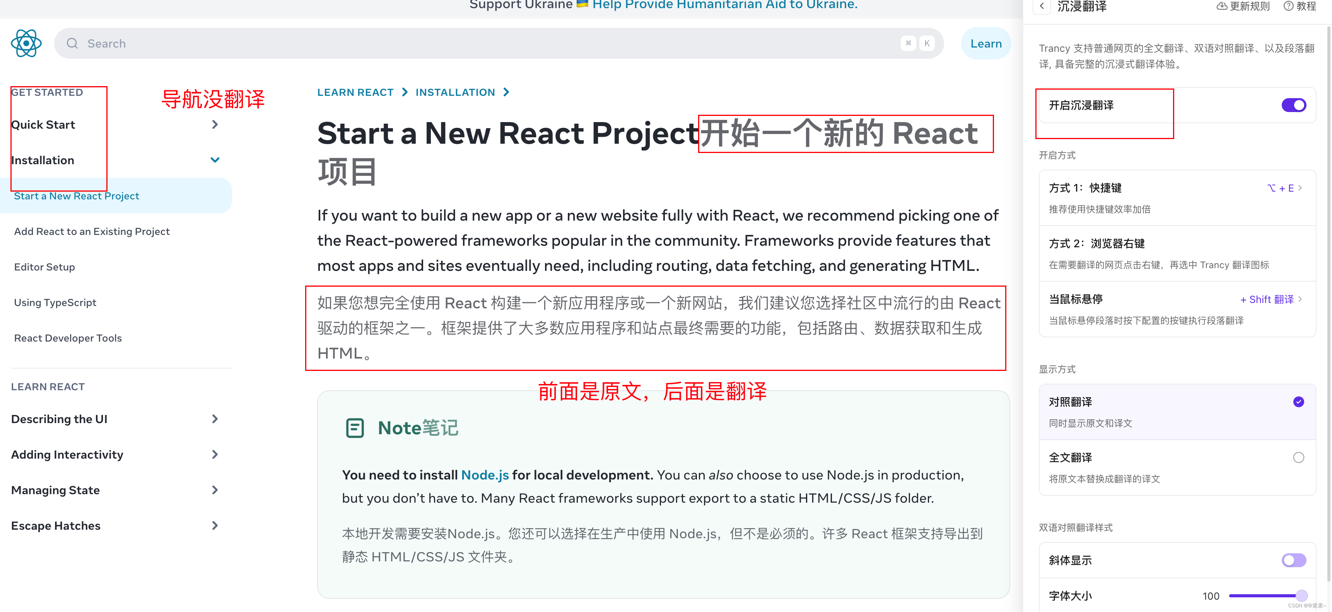This screenshot has width=1332, height=612.
Task: Open Add React to an Existing Project
Action: click(x=92, y=231)
